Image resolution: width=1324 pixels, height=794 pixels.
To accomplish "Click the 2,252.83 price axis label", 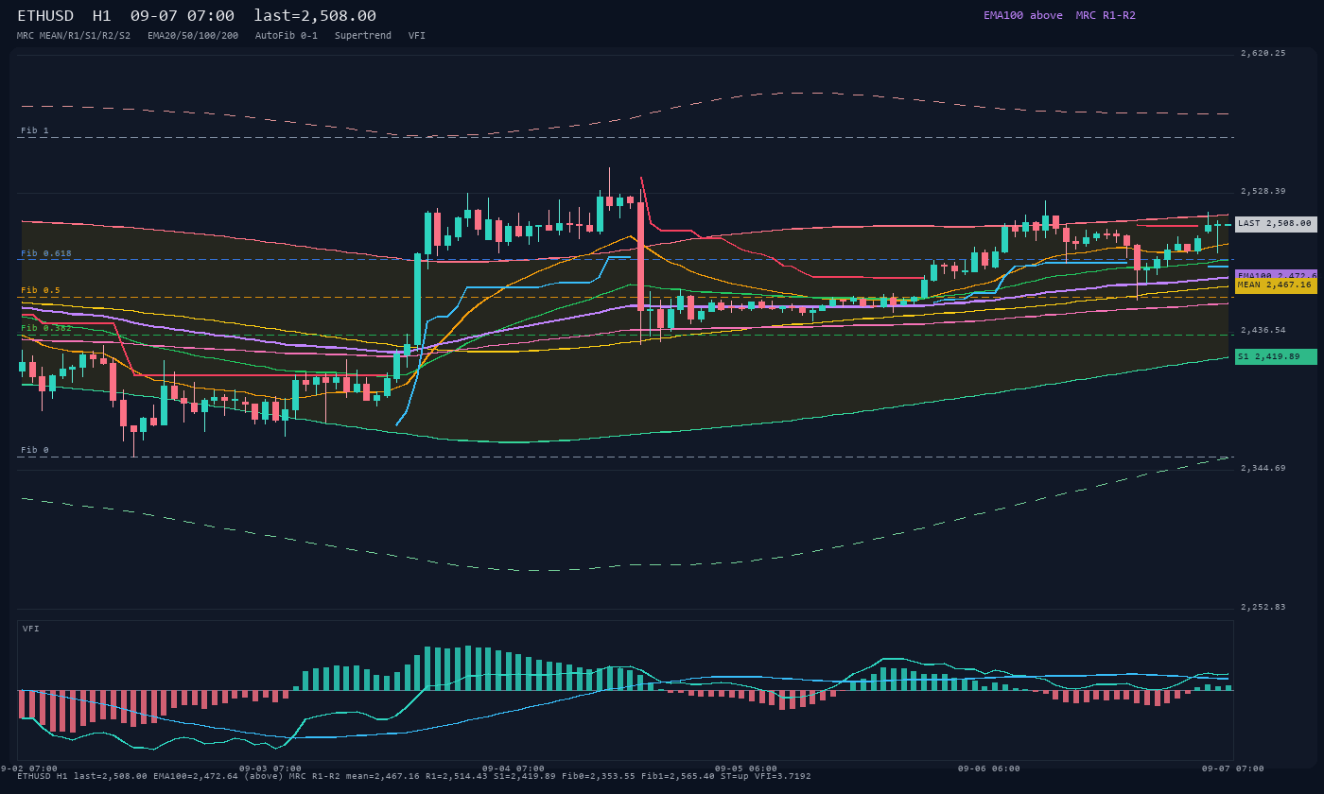I will [x=1263, y=607].
